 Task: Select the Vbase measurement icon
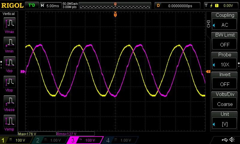10,102
